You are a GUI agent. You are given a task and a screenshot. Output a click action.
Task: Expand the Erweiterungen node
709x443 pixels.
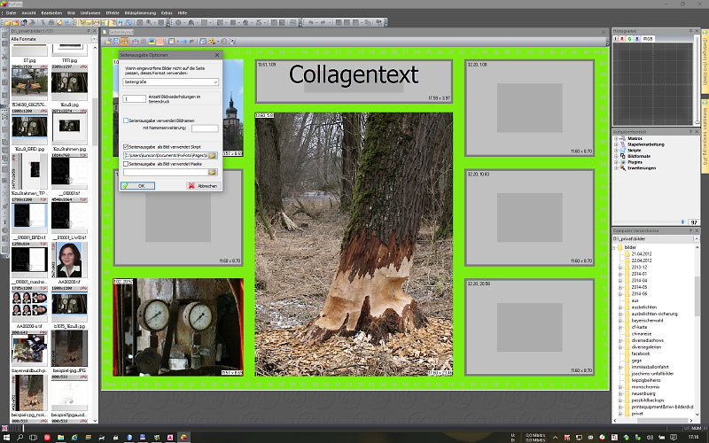(616, 168)
